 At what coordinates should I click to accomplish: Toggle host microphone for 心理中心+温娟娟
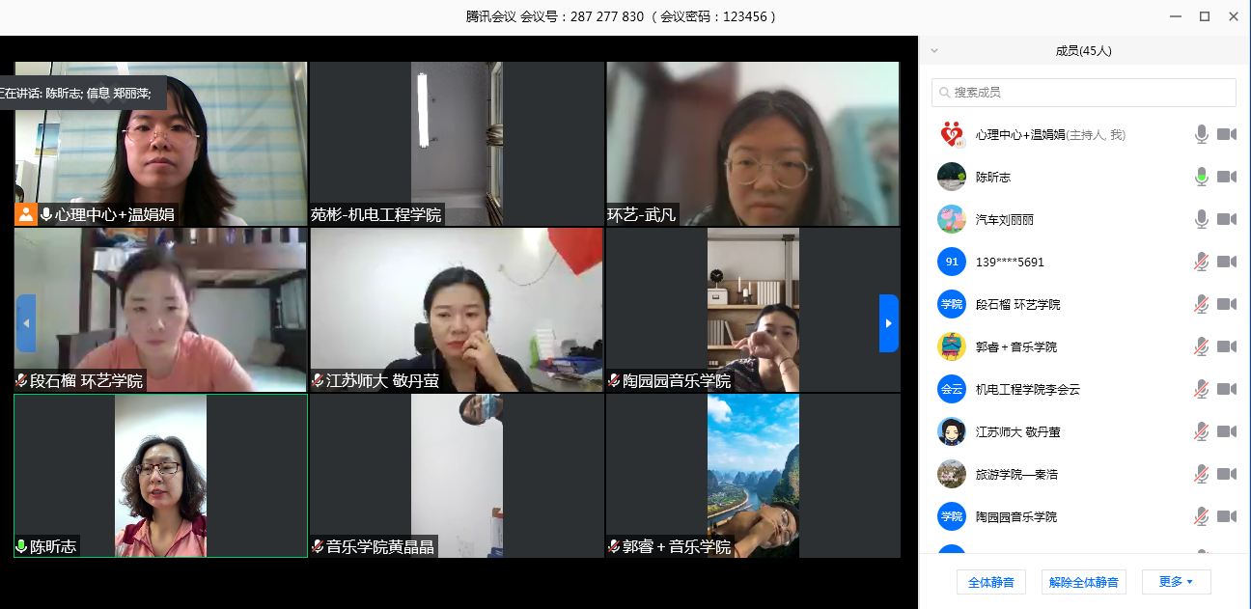(x=1201, y=134)
